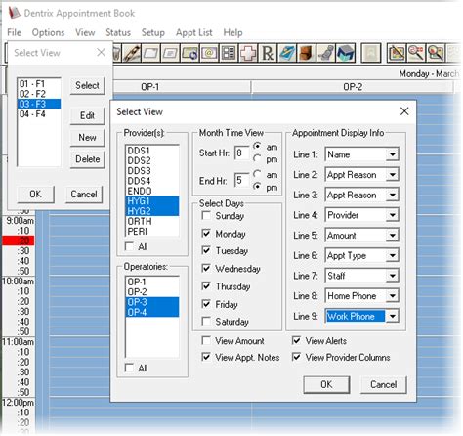Check All under Provider(s)
This screenshot has height=436, width=463.
point(129,246)
